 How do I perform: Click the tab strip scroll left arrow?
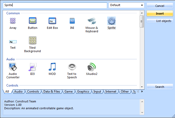pos(138,92)
